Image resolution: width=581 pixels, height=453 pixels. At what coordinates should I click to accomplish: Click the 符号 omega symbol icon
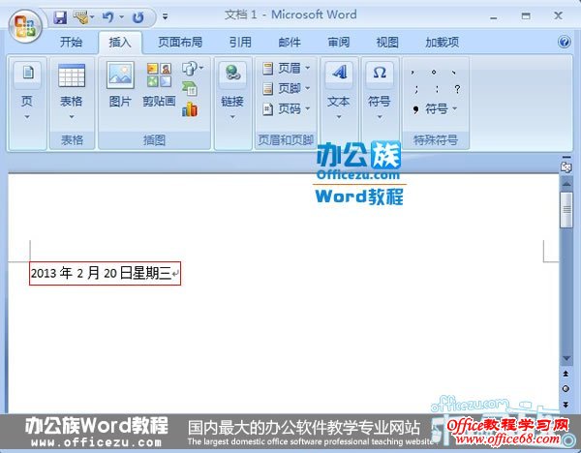(380, 75)
